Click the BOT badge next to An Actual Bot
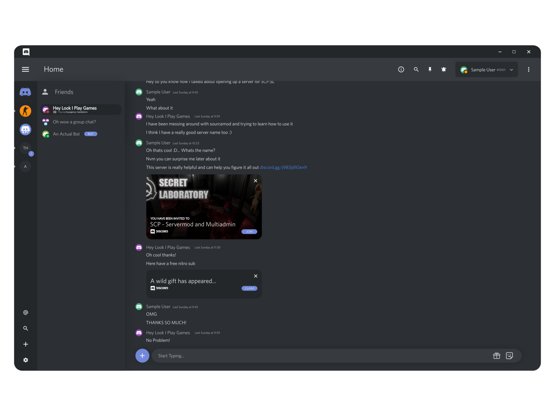Viewport: 555px width, 416px height. [91, 134]
